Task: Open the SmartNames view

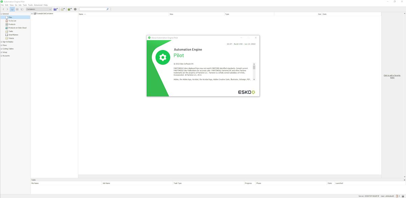Action: [12, 35]
